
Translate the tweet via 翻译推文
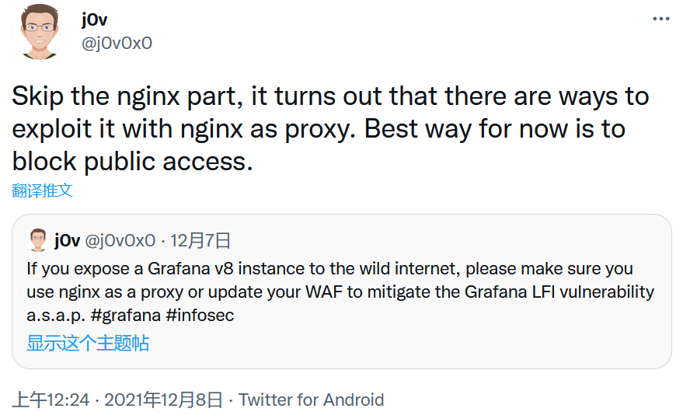click(x=43, y=190)
